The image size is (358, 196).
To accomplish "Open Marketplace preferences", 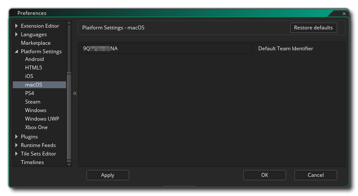I will pos(35,43).
